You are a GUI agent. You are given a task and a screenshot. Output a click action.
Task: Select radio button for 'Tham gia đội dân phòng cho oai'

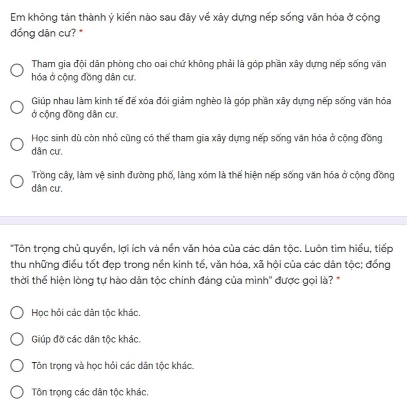(17, 70)
